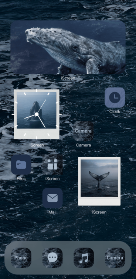Click iScreen label under whale photo widget

point(68,78)
